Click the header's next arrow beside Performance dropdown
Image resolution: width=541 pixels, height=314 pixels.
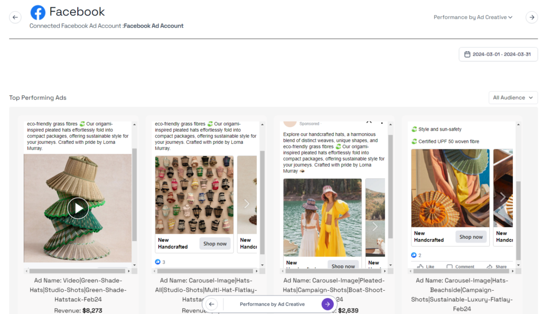coord(531,17)
